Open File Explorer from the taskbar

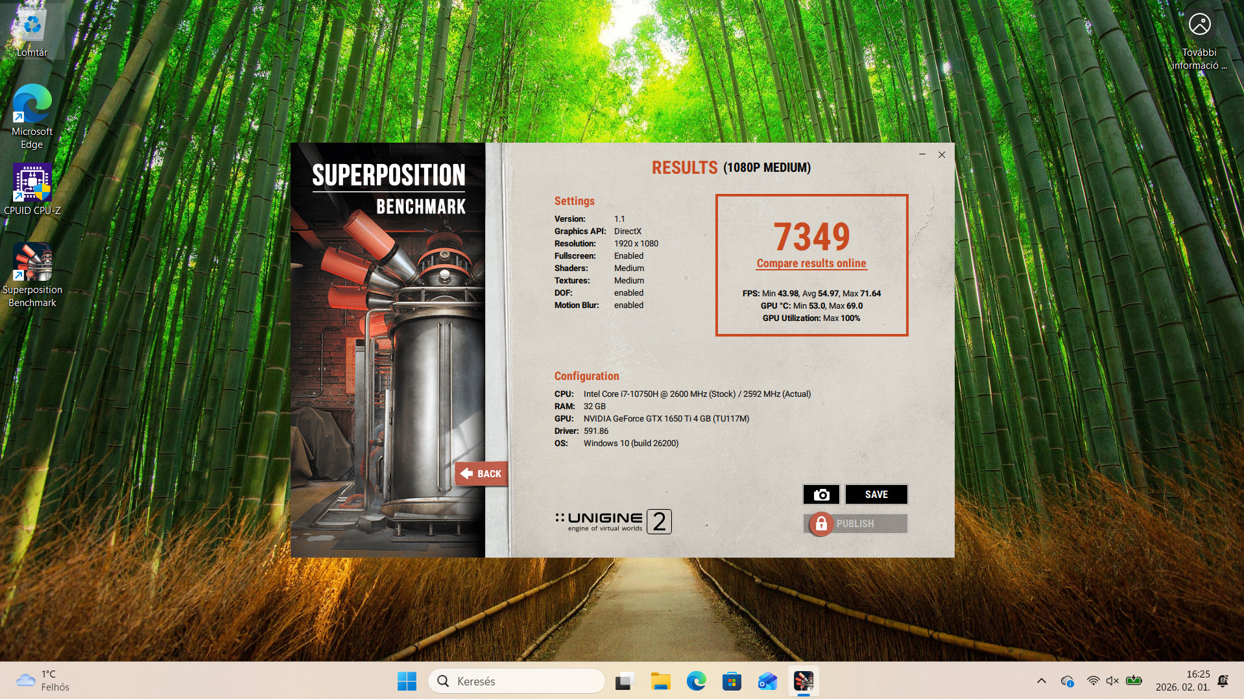click(660, 681)
